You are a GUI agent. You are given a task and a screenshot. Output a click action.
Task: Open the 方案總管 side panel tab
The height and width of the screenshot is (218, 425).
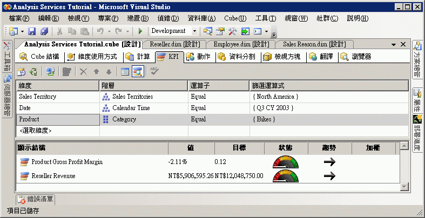point(417,60)
